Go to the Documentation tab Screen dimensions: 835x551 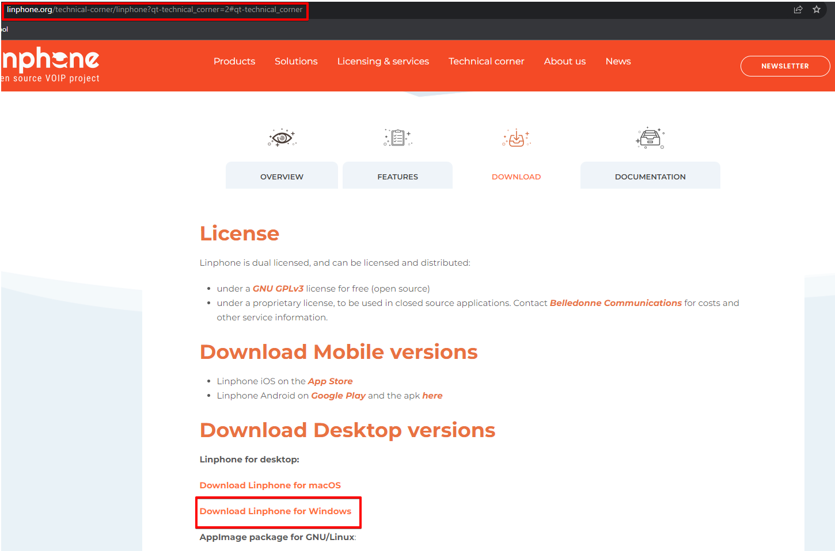(650, 177)
